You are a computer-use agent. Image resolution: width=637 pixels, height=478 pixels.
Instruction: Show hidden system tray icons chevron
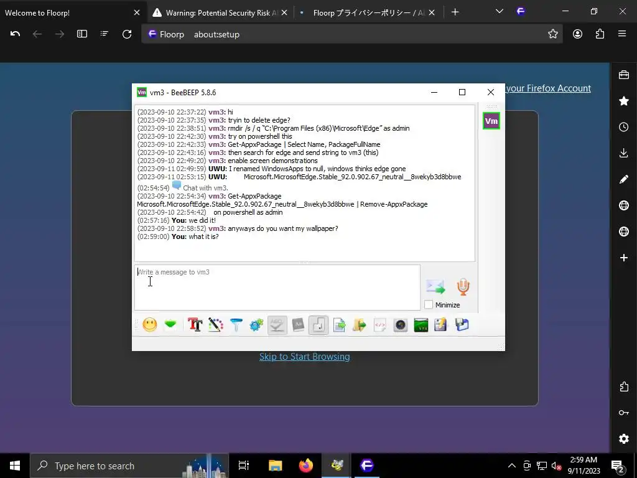pyautogui.click(x=512, y=466)
